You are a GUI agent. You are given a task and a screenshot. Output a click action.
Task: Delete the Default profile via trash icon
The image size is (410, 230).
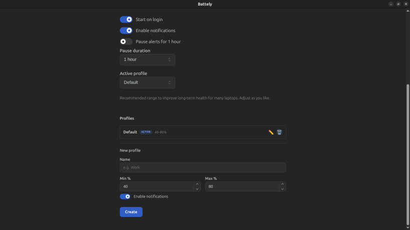279,132
